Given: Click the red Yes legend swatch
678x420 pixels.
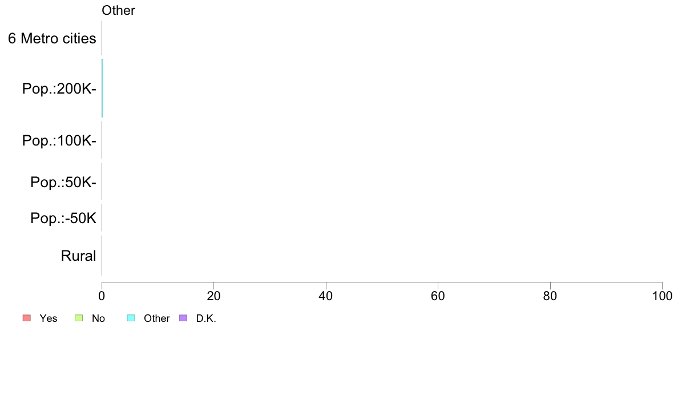Looking at the screenshot, I should click(27, 318).
